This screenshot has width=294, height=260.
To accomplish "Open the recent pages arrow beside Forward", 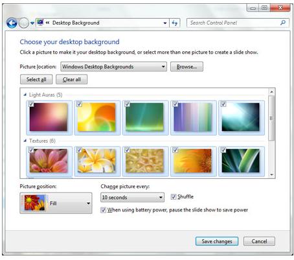I will tap(32, 23).
